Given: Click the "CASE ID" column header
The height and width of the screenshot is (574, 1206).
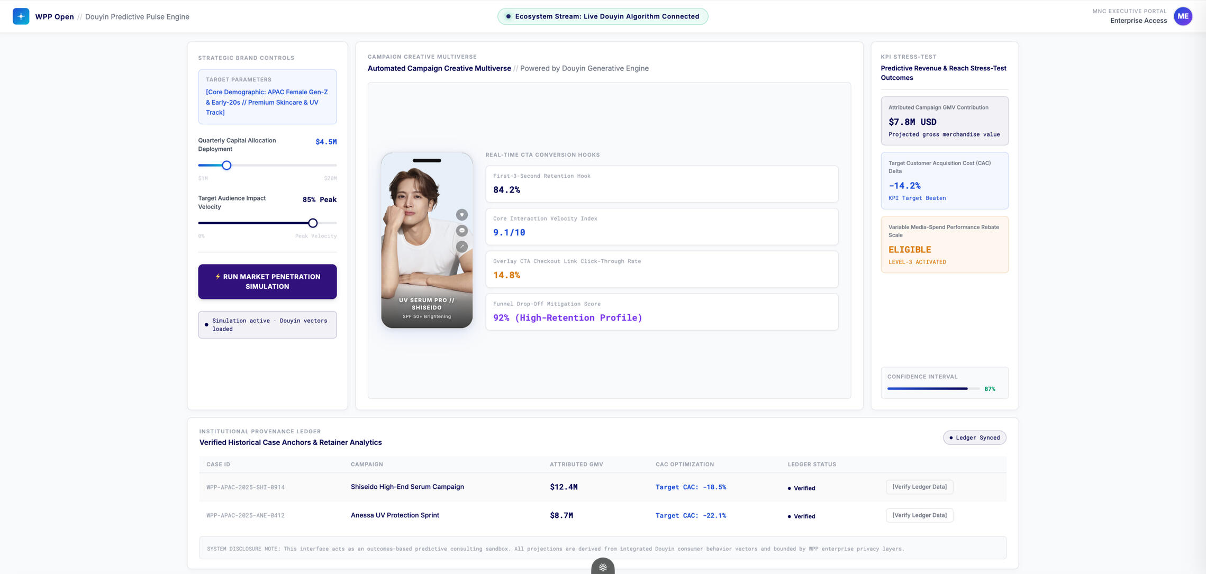Looking at the screenshot, I should 218,464.
